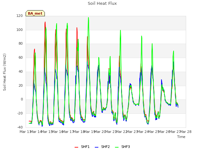Click the Mar 28 x-axis tick label
Viewport: 205px width, 153px height.
pyautogui.click(x=186, y=132)
